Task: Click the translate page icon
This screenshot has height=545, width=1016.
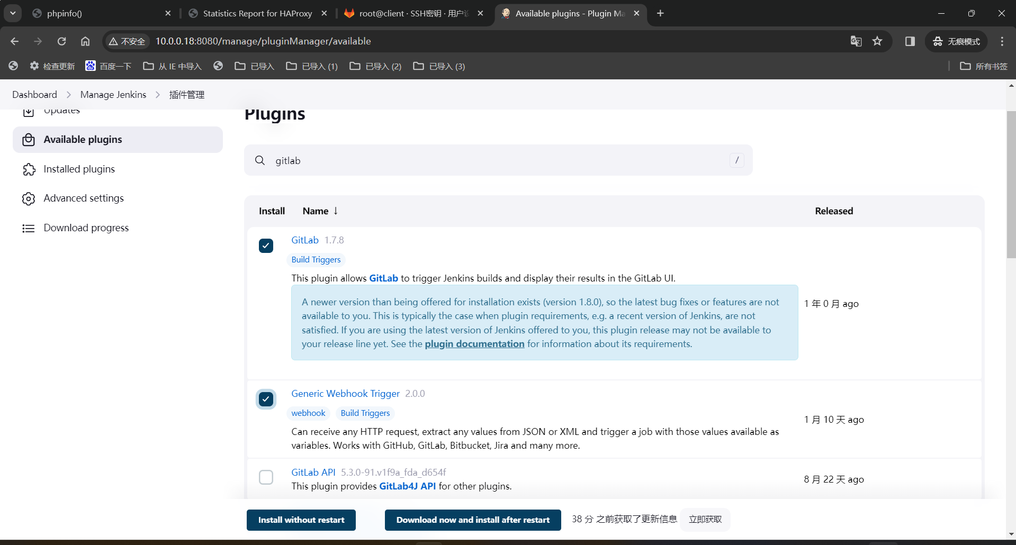Action: click(x=856, y=41)
